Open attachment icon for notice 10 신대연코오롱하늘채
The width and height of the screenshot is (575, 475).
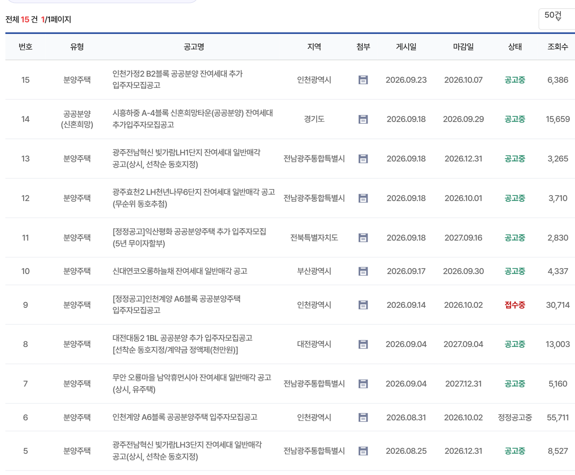pyautogui.click(x=363, y=271)
